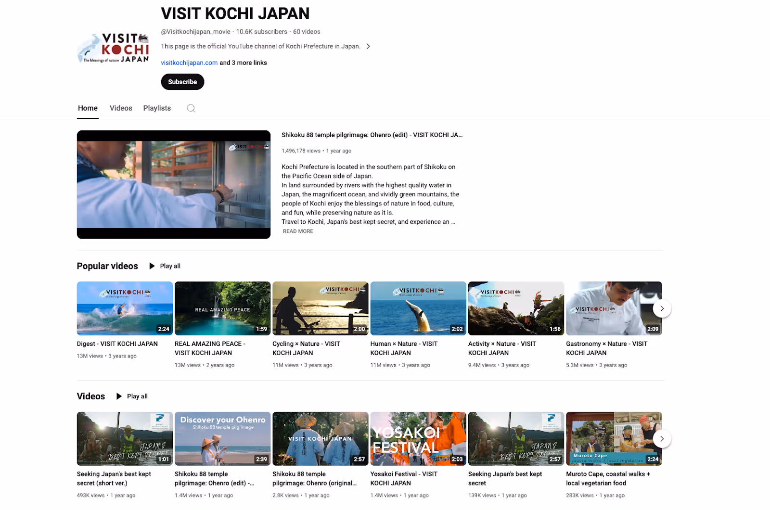This screenshot has width=770, height=510.
Task: Open Gastronomy × Nature chef thumbnail
Action: pos(614,308)
